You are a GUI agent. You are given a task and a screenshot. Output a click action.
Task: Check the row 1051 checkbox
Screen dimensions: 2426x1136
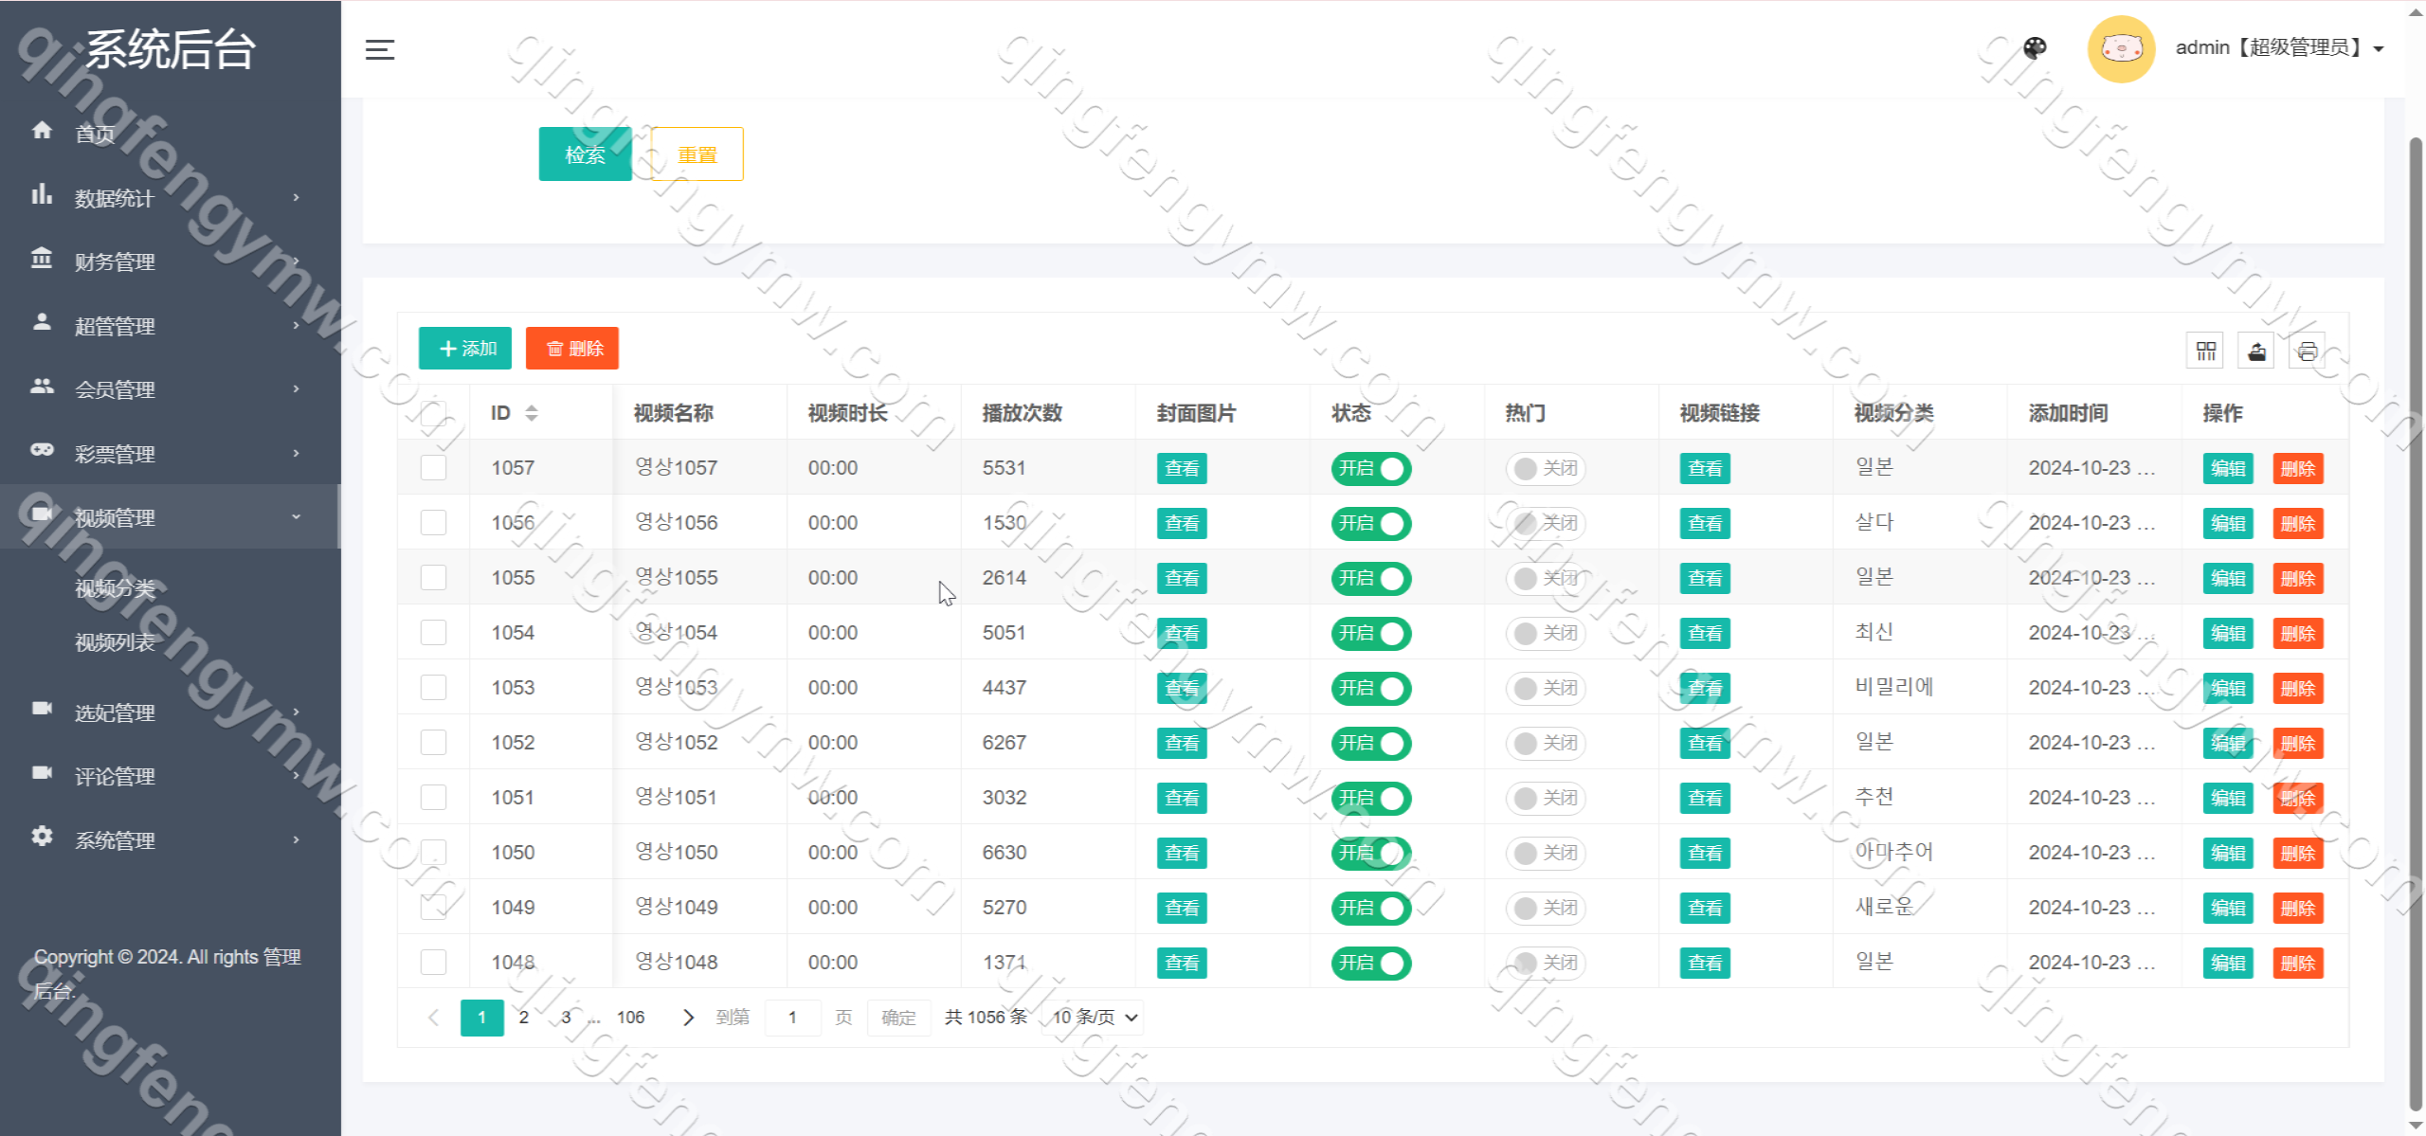[433, 797]
